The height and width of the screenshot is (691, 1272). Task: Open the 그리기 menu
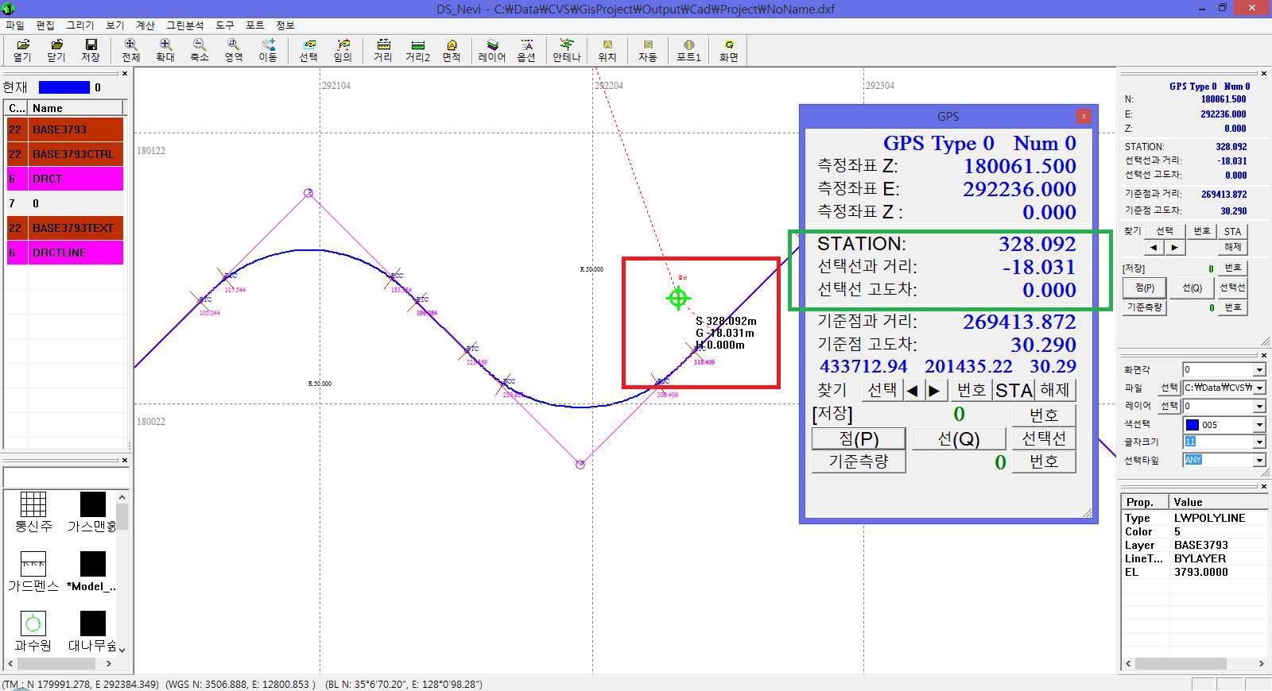[x=79, y=25]
